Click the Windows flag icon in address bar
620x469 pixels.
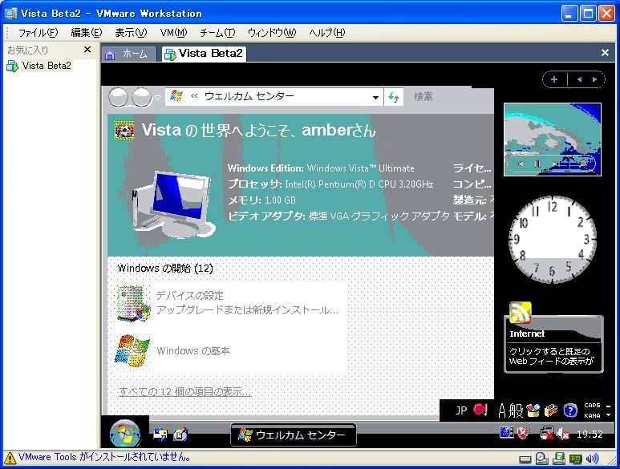[x=176, y=96]
